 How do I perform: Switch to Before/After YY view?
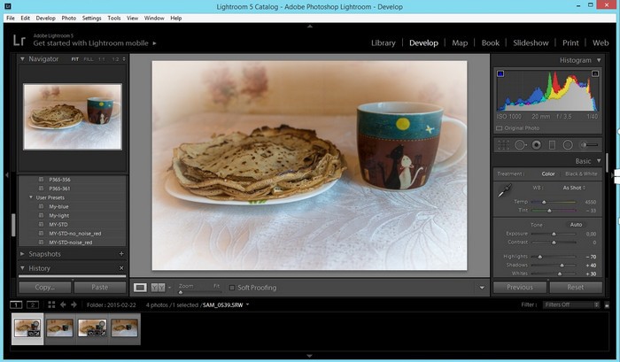pyautogui.click(x=159, y=288)
